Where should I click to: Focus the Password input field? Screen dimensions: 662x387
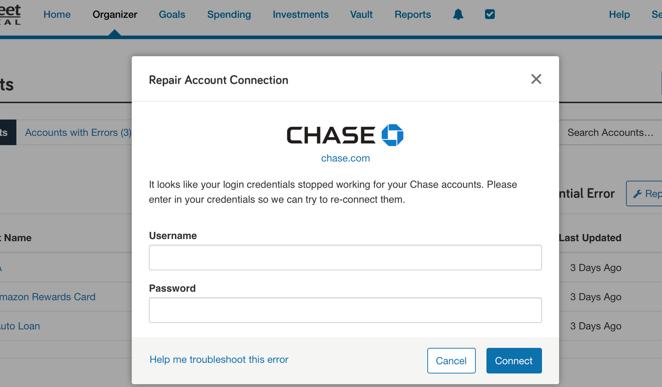[345, 310]
